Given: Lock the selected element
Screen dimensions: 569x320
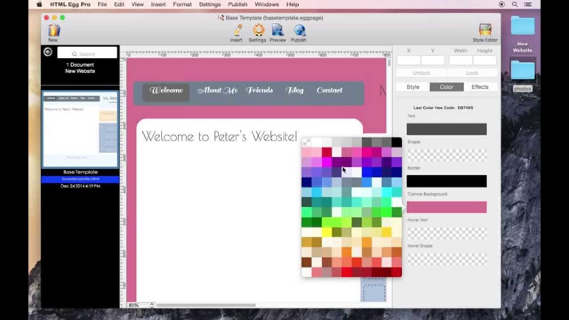Looking at the screenshot, I should pyautogui.click(x=471, y=72).
